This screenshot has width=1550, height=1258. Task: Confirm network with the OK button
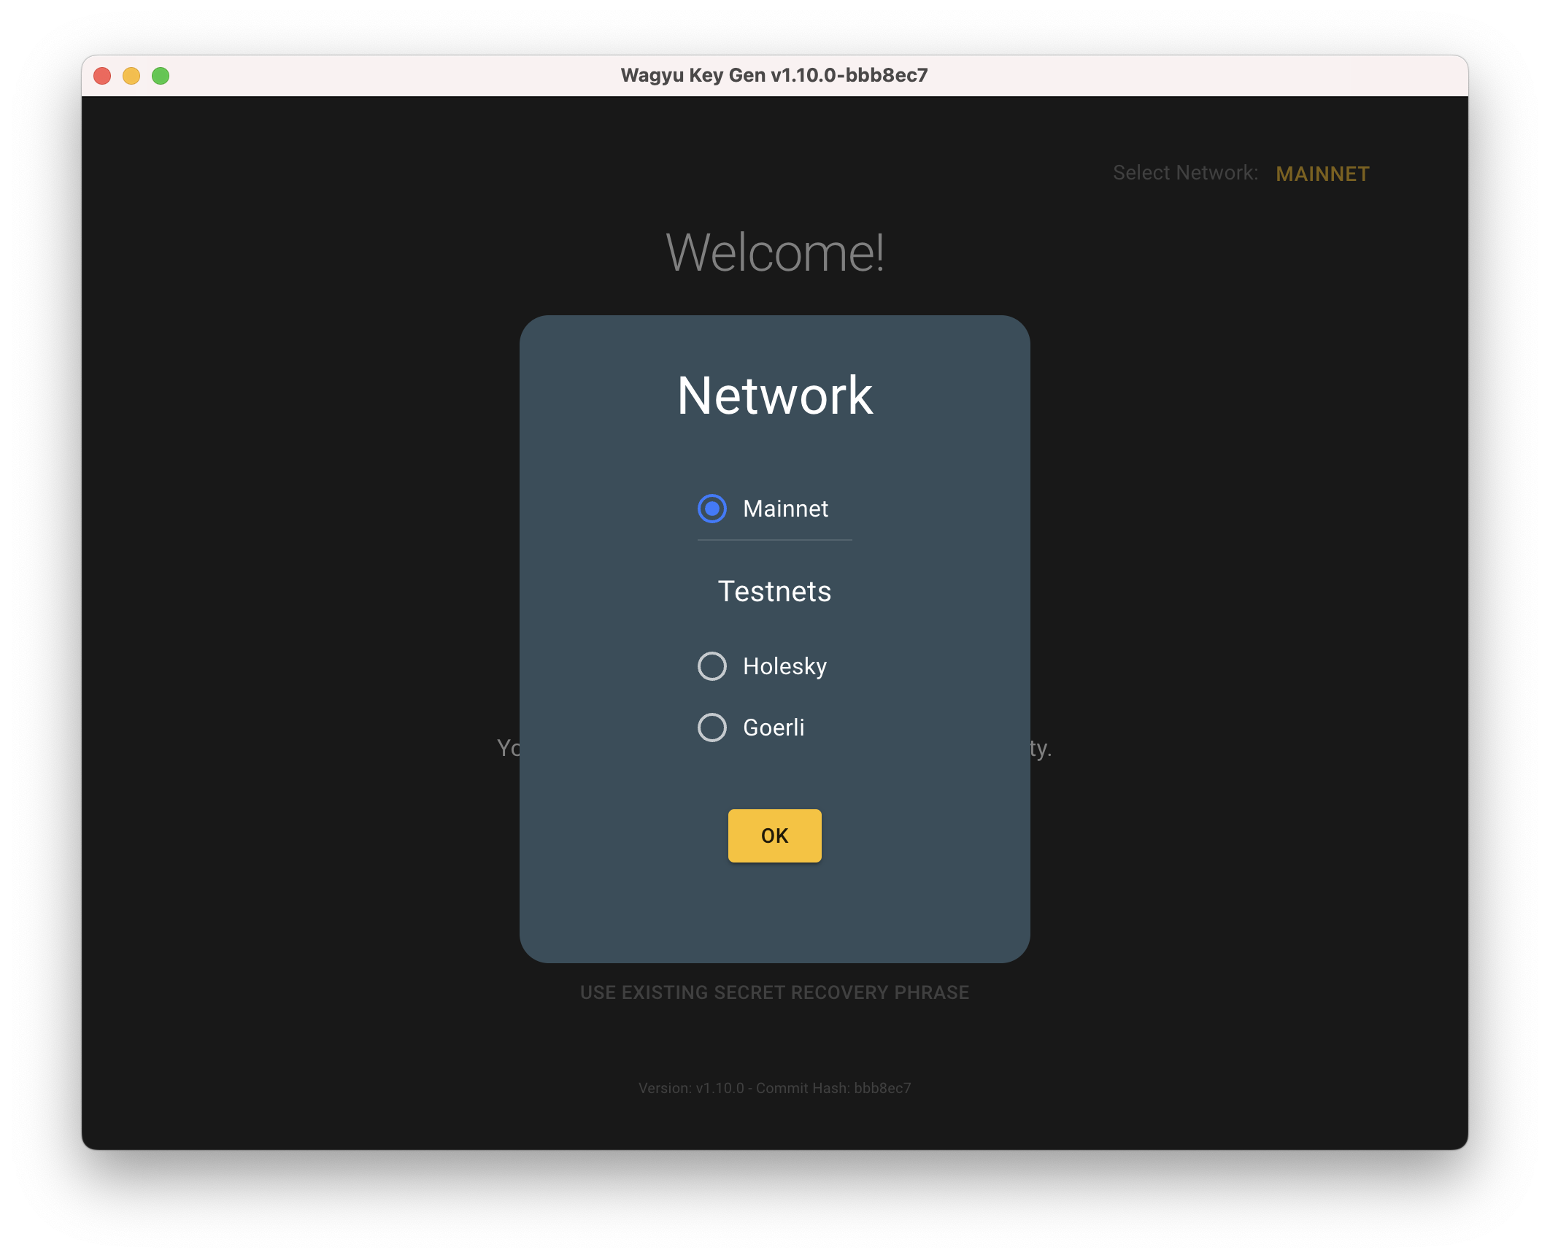coord(774,836)
